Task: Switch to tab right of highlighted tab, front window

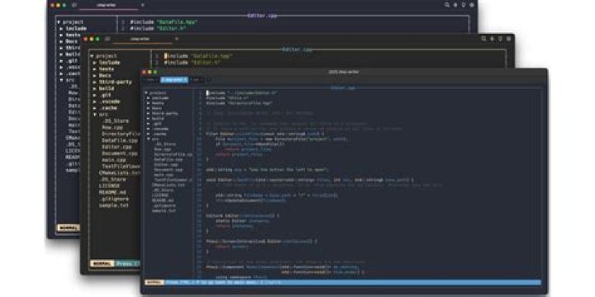Action: tap(196, 80)
